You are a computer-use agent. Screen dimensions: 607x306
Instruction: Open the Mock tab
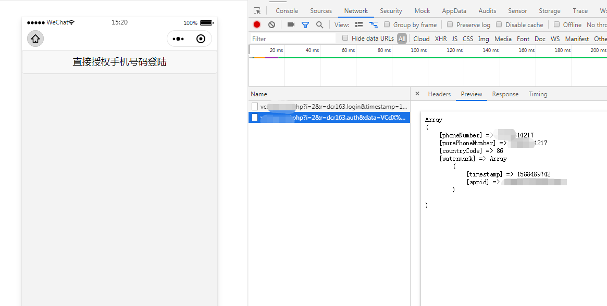423,11
